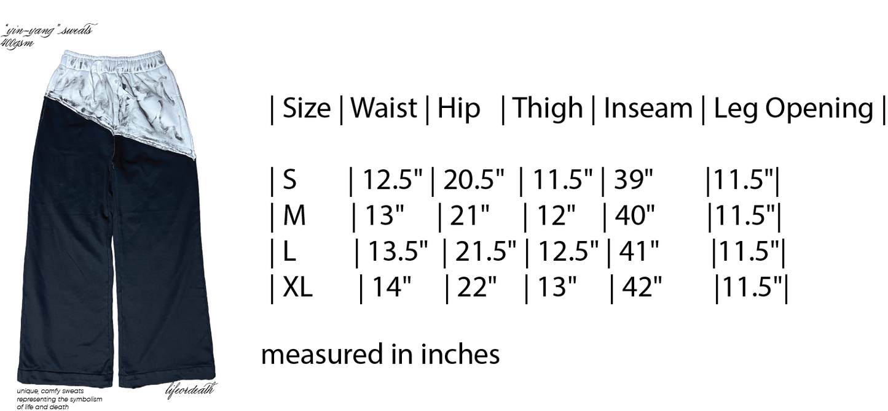The image size is (888, 411).
Task: Click the sweatpants product image
Action: pyautogui.click(x=117, y=221)
